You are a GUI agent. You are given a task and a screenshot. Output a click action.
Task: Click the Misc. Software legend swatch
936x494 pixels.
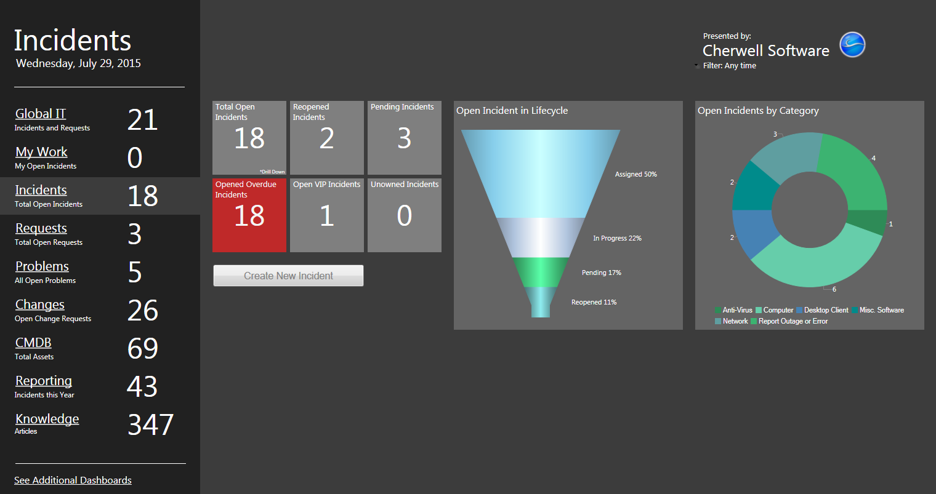coord(855,310)
